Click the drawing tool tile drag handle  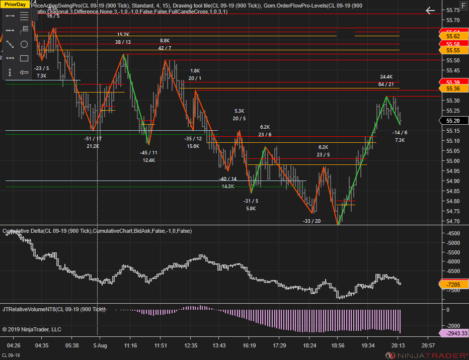tap(35, 15)
